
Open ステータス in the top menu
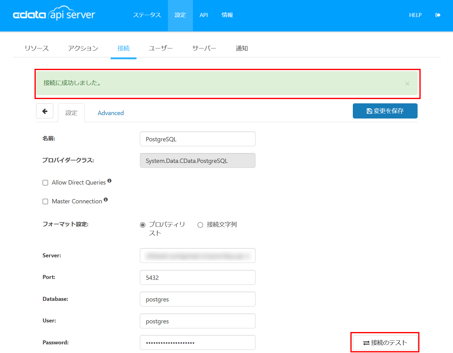coord(147,15)
